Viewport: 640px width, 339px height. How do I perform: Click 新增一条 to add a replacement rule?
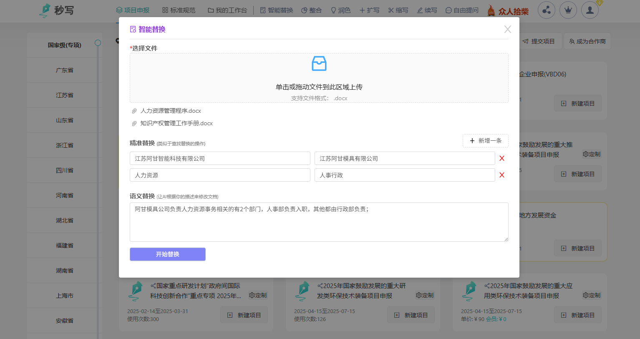tap(485, 141)
